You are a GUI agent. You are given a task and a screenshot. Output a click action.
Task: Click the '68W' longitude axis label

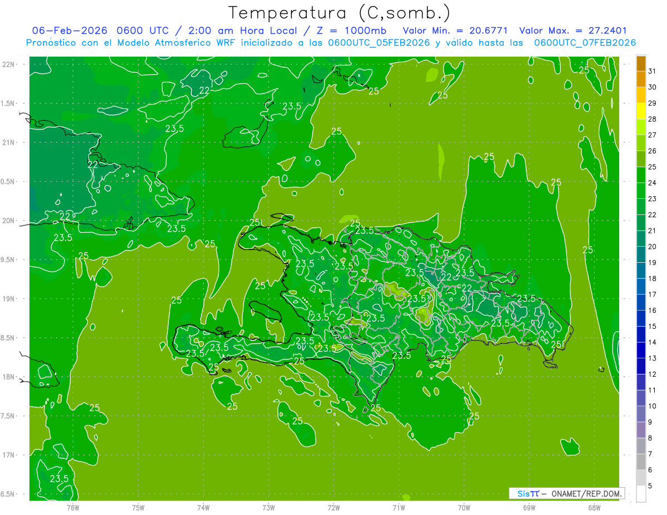tap(594, 507)
